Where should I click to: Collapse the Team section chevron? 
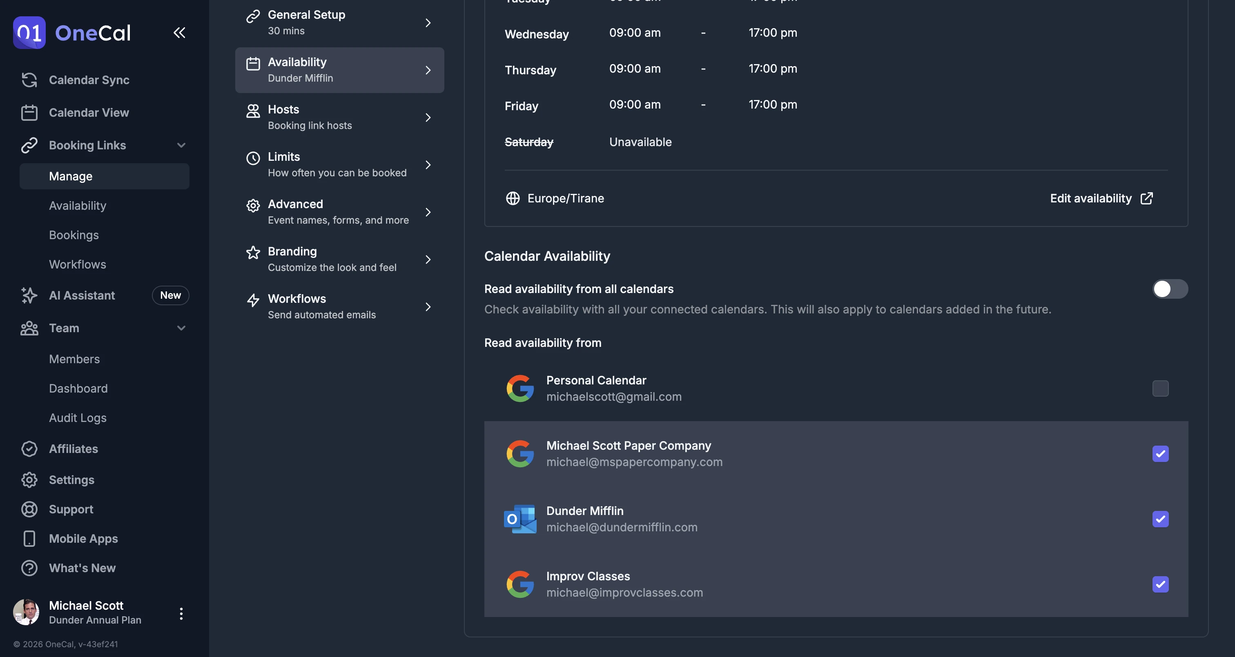click(181, 328)
